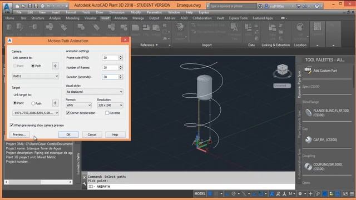Open the Draw menu
Screen dimensions: 356x200
[x=100, y=12]
